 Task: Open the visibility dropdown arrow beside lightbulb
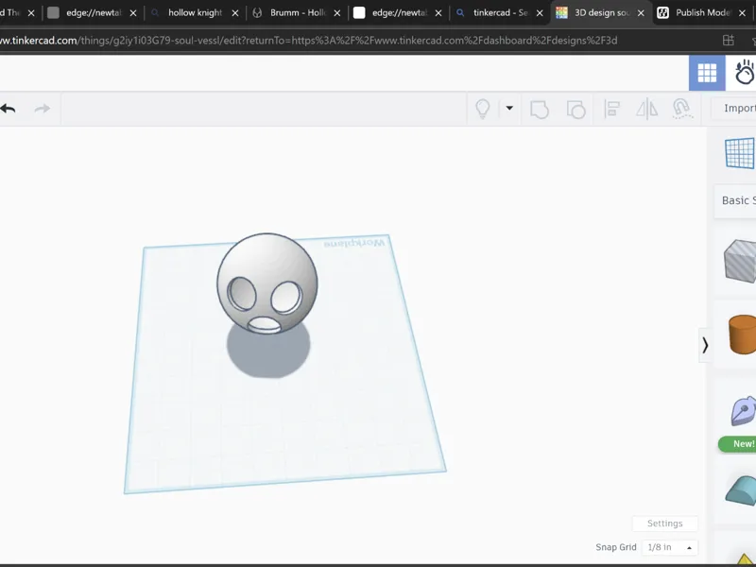click(509, 108)
